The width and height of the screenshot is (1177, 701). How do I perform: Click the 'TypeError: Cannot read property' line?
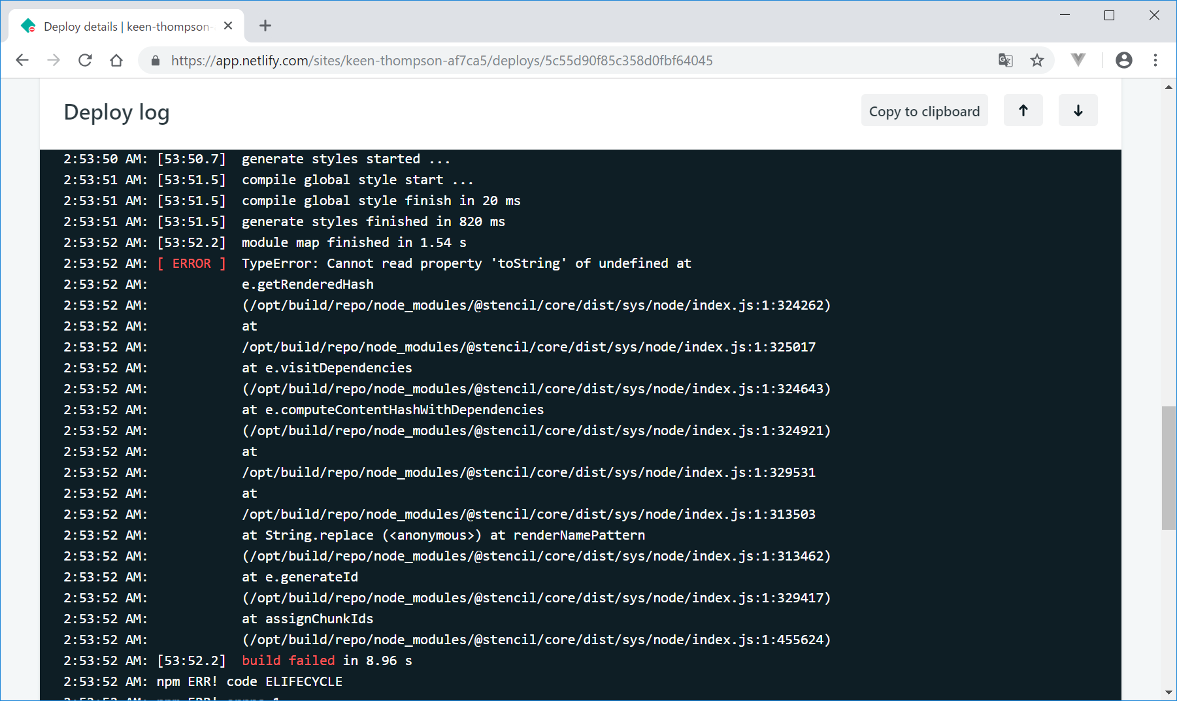coord(467,263)
